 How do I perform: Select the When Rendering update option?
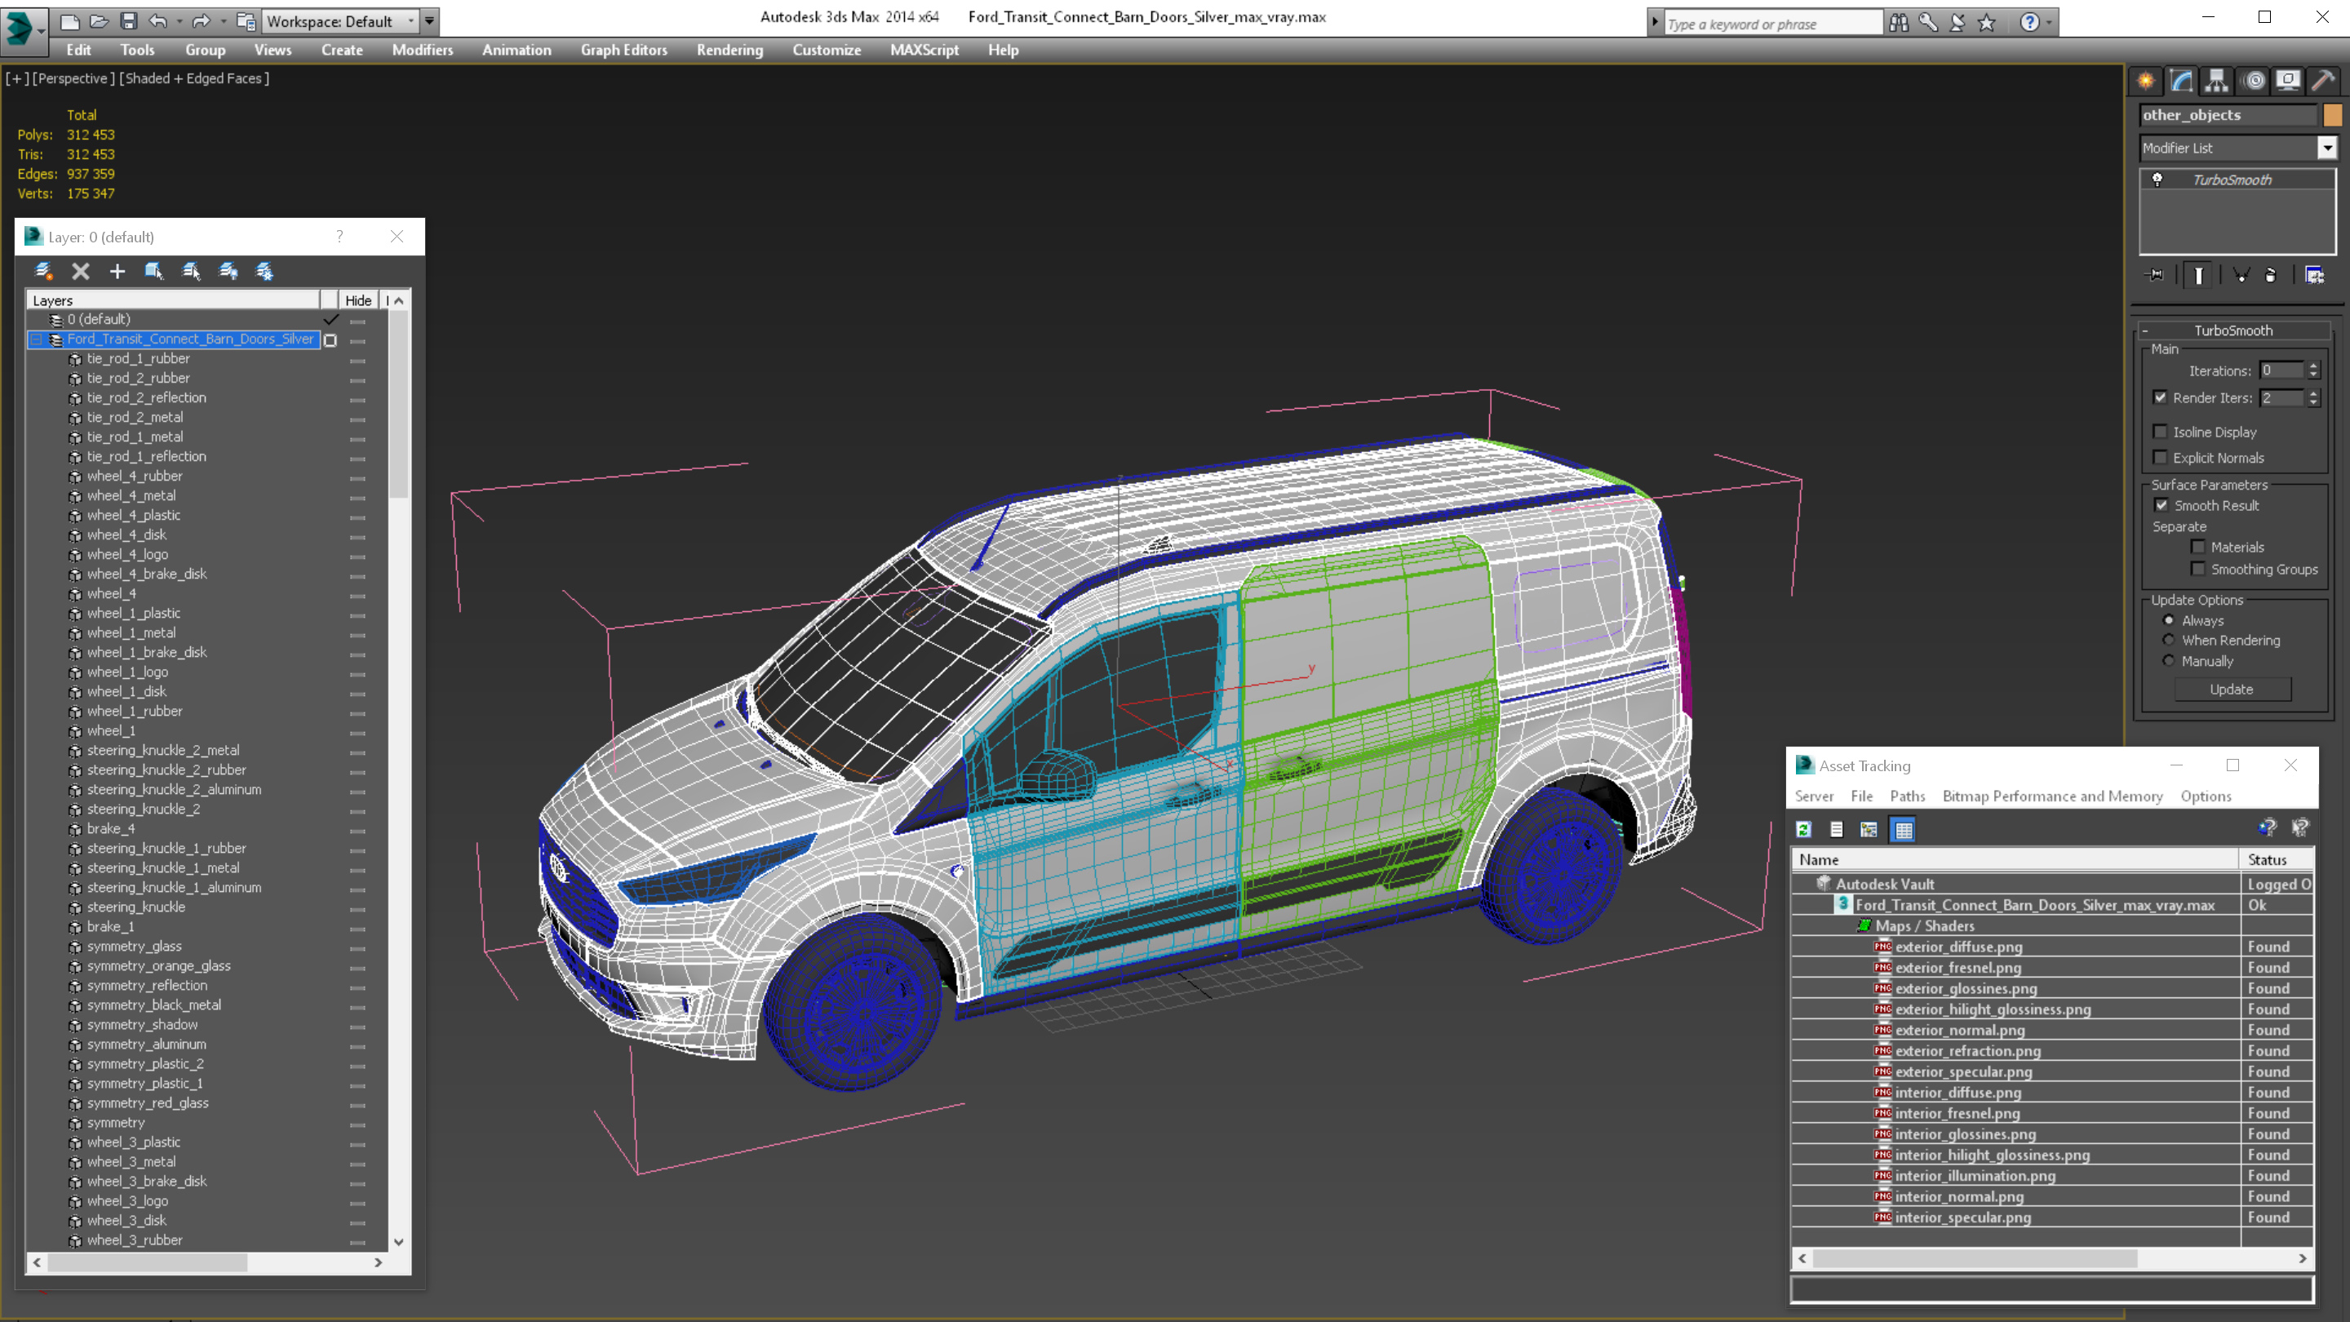pos(2170,640)
